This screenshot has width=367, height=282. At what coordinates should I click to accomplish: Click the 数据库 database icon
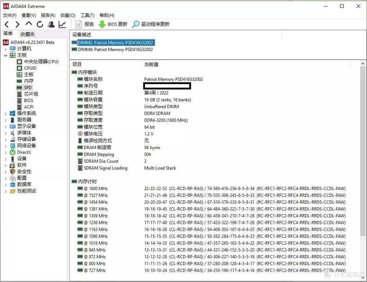[x=13, y=185]
